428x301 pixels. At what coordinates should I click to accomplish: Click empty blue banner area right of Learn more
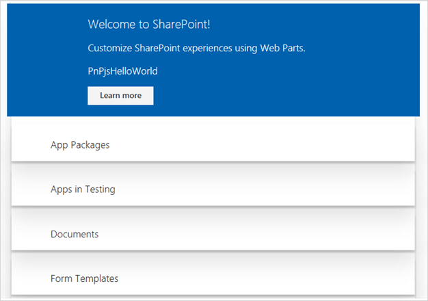coord(287,96)
